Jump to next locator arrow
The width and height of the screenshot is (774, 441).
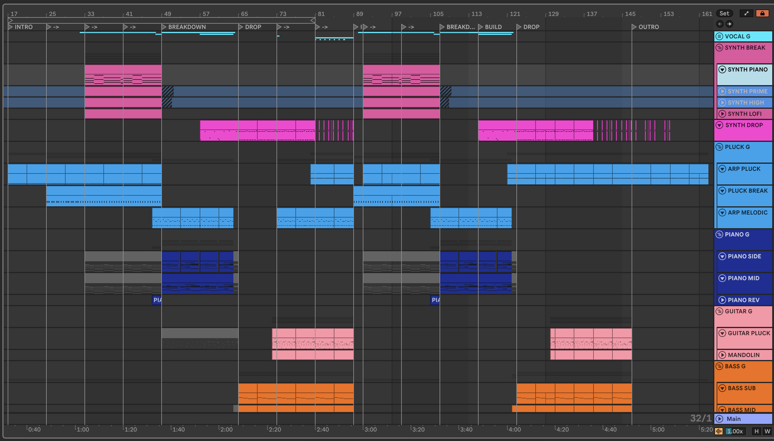click(729, 24)
